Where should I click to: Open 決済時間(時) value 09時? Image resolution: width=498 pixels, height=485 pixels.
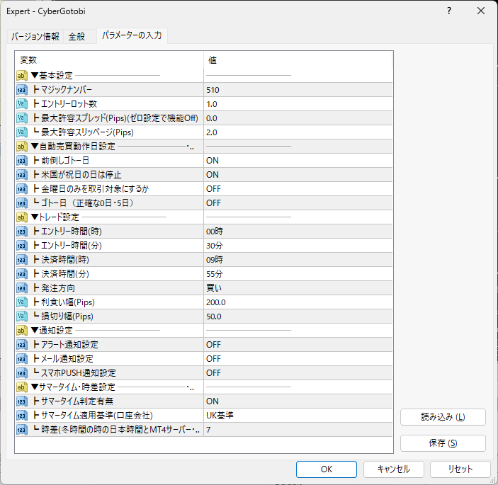(298, 260)
